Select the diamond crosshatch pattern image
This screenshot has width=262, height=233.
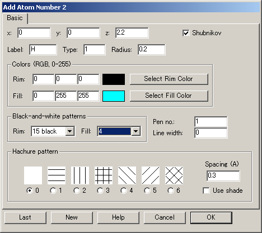pyautogui.click(x=174, y=175)
